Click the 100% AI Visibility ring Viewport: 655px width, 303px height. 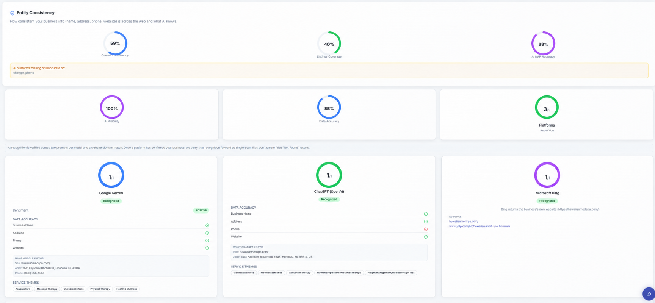(112, 107)
